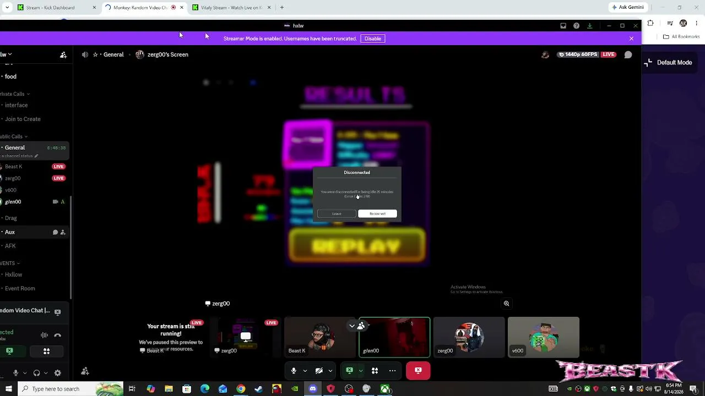
Task: Open All Bookmarks folder in Chrome
Action: 681,37
